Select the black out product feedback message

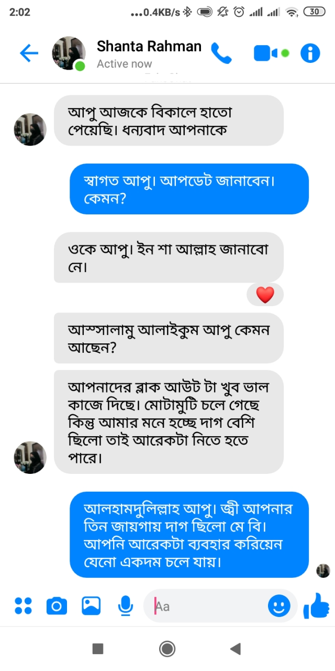(x=169, y=422)
